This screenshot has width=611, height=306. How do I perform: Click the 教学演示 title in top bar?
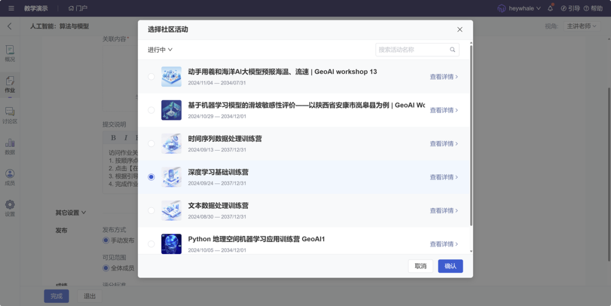36,8
